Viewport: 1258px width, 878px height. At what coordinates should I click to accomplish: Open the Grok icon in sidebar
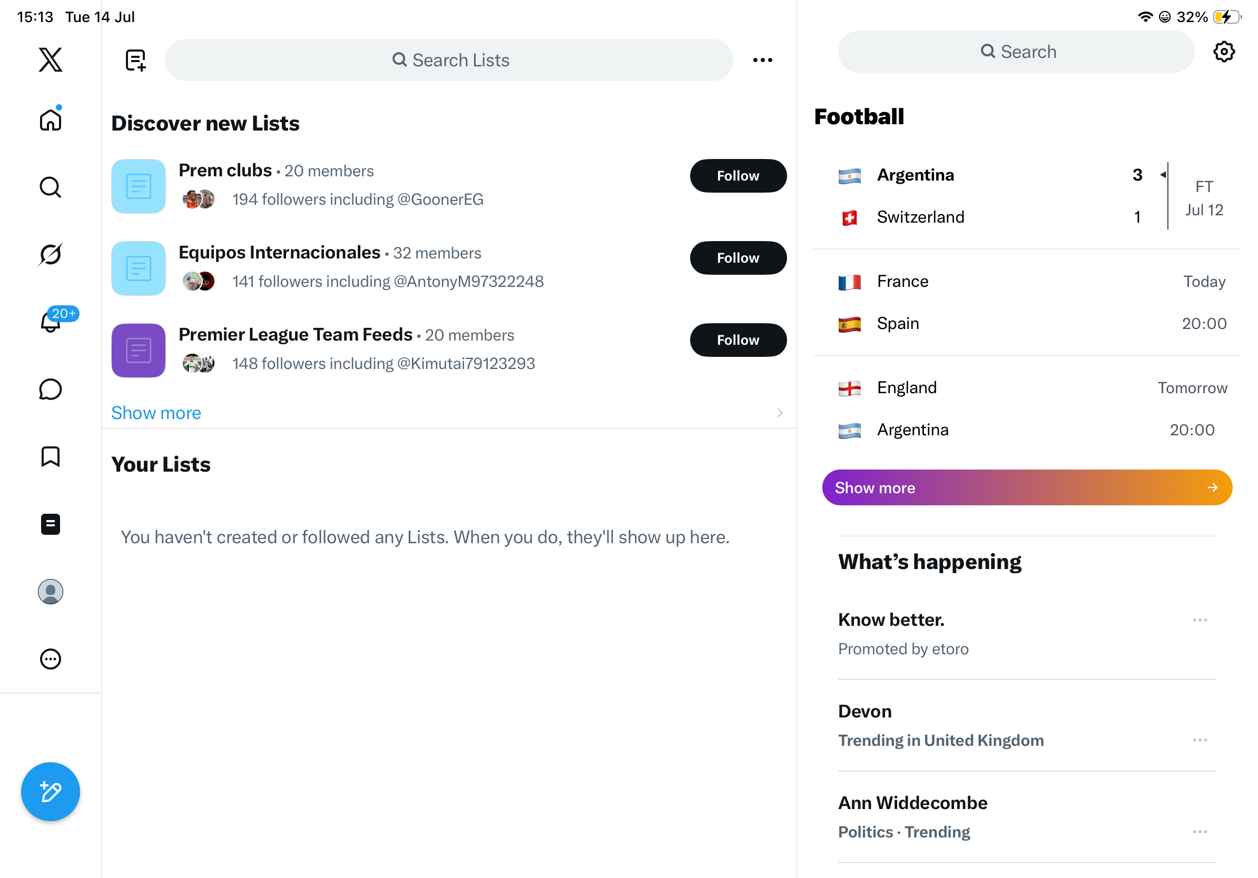(x=51, y=255)
